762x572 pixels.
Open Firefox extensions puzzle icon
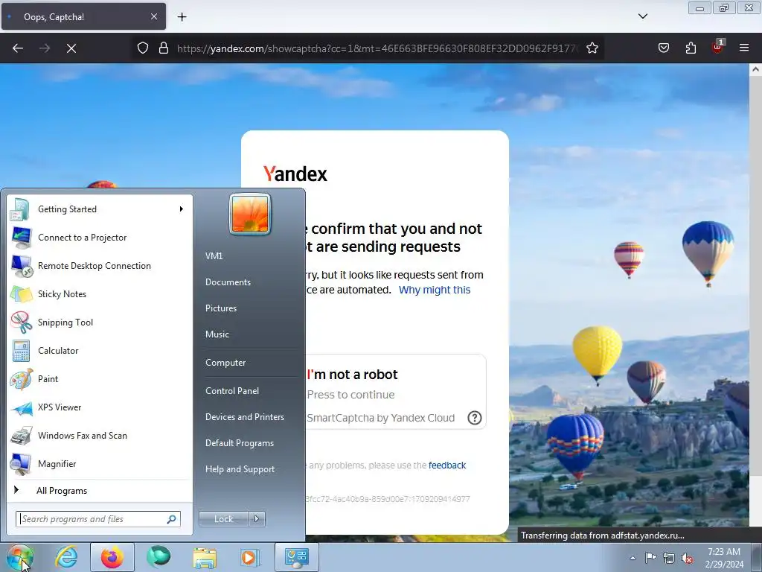tap(691, 48)
